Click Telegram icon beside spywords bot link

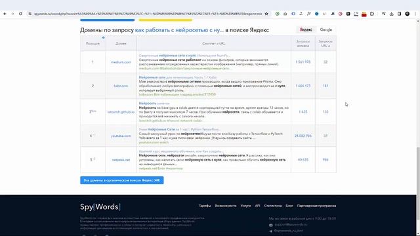(x=270, y=231)
